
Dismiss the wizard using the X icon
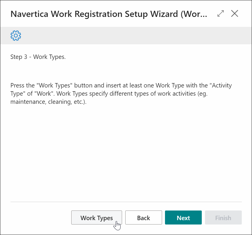pos(235,13)
